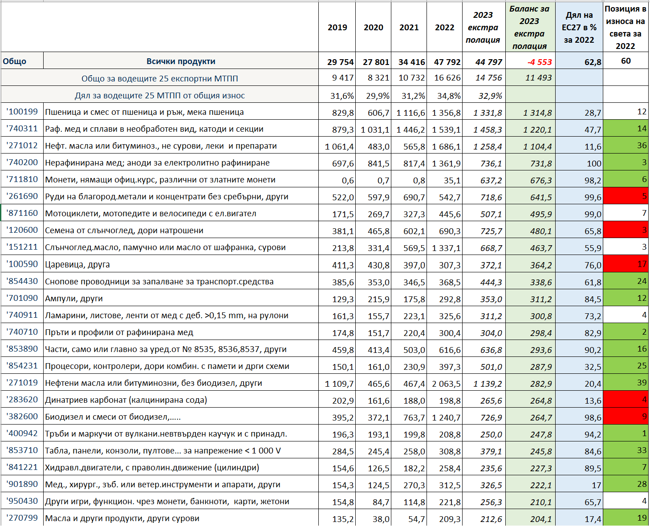Select the 2022 value 2 063,5
Image resolution: width=650 pixels, height=526 pixels.
click(444, 383)
